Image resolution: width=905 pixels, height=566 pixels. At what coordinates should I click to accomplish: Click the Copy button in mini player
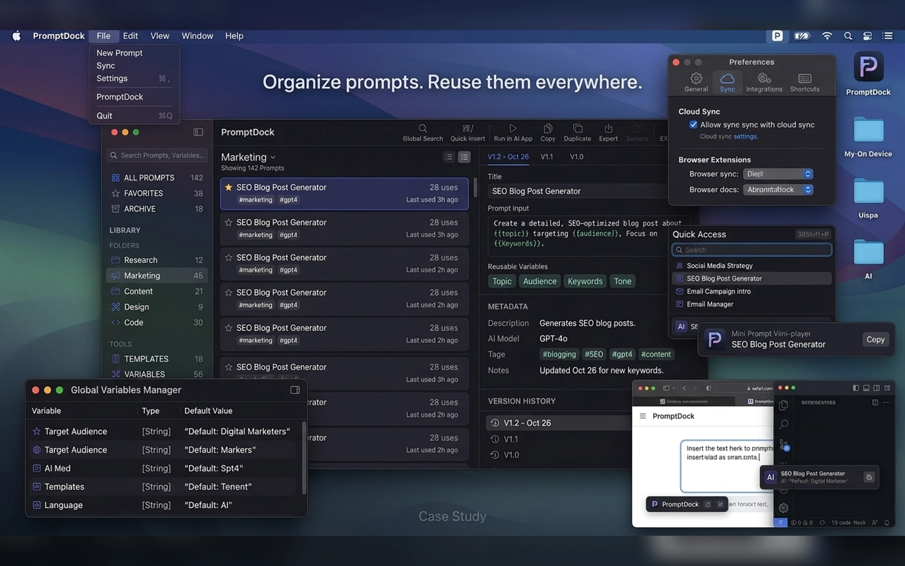875,339
